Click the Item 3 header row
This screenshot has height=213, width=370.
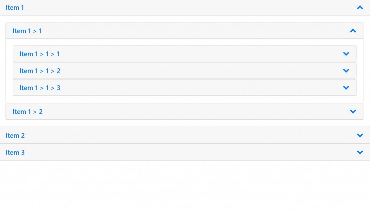point(15,152)
